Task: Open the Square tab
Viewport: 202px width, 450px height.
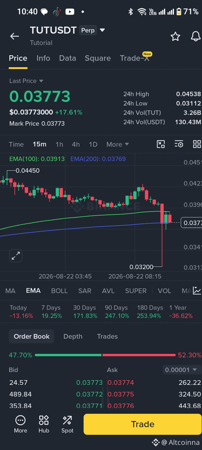Action: [x=98, y=58]
